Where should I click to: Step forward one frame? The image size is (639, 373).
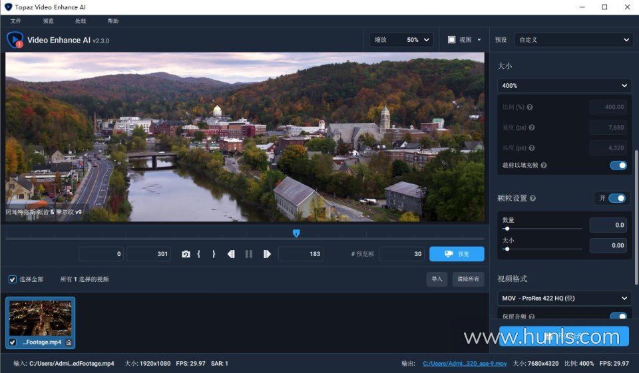(x=267, y=254)
